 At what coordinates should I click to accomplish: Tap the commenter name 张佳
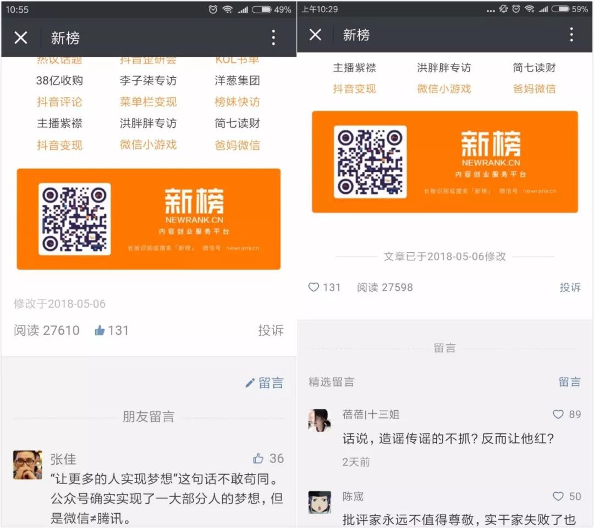pyautogui.click(x=63, y=459)
